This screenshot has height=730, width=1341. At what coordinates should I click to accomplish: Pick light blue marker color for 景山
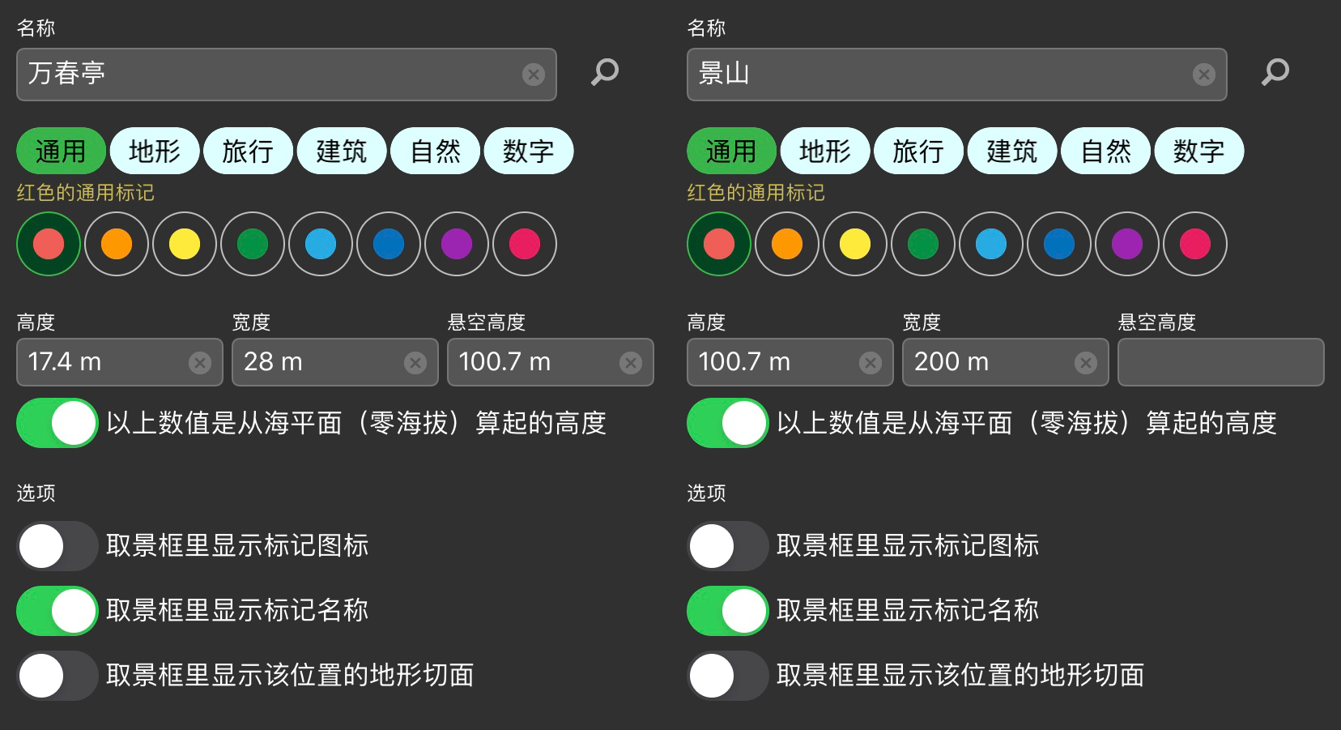point(991,244)
